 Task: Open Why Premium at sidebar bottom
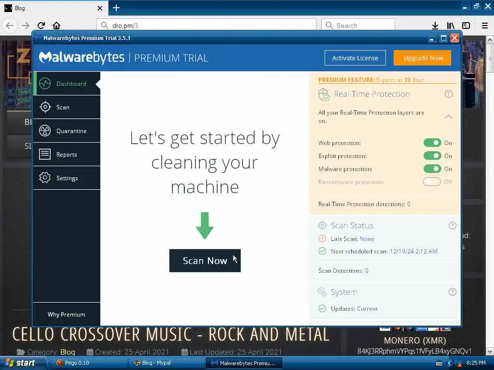(67, 314)
